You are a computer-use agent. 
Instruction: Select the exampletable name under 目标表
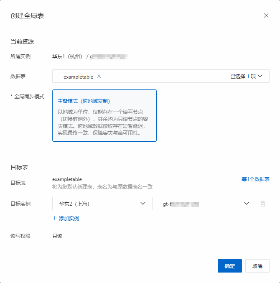67,179
